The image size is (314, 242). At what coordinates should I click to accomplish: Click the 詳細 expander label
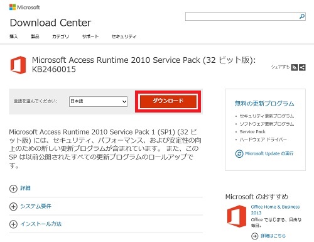(25, 188)
